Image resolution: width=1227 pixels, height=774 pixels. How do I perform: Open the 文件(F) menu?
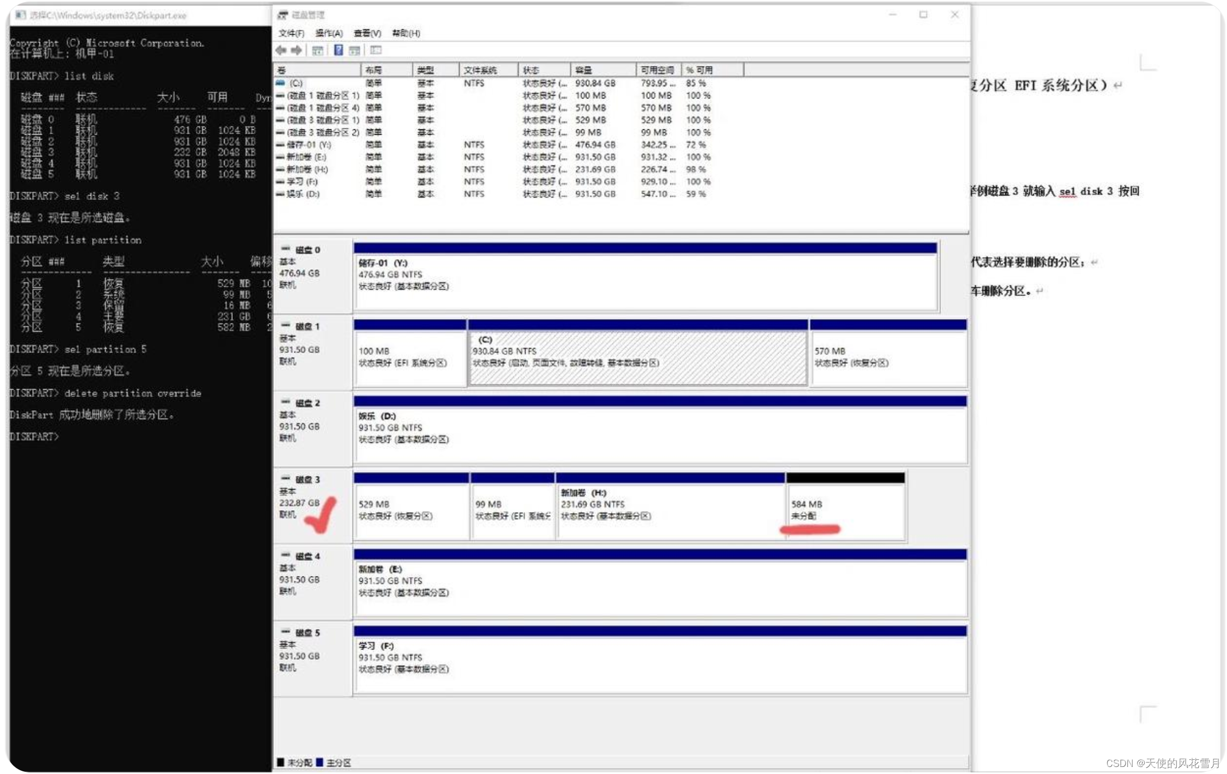[x=291, y=34]
